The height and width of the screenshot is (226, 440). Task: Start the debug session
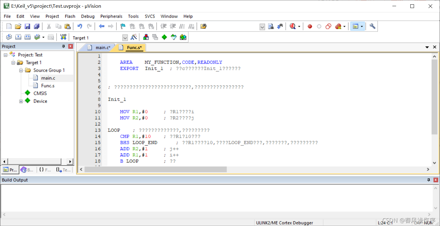click(292, 27)
